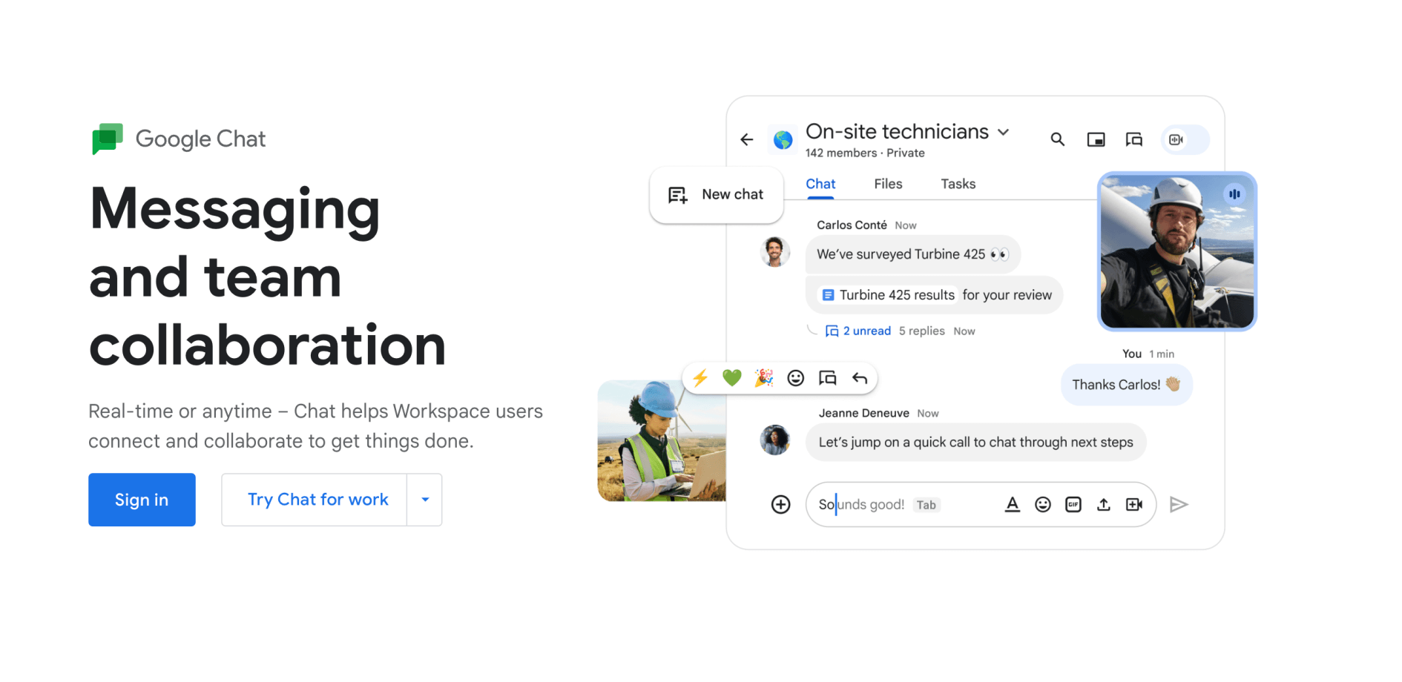The width and height of the screenshot is (1402, 682).
Task: Switch to the Tasks tab
Action: click(x=958, y=184)
